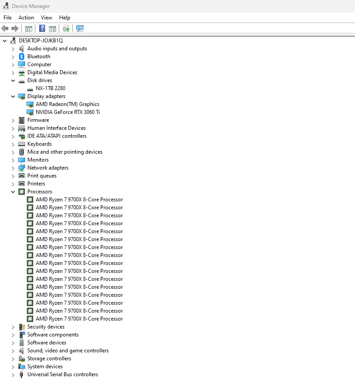Screen dimensions: 355x389
Task: Click the Forward arrow in the toolbar
Action: pos(15,29)
